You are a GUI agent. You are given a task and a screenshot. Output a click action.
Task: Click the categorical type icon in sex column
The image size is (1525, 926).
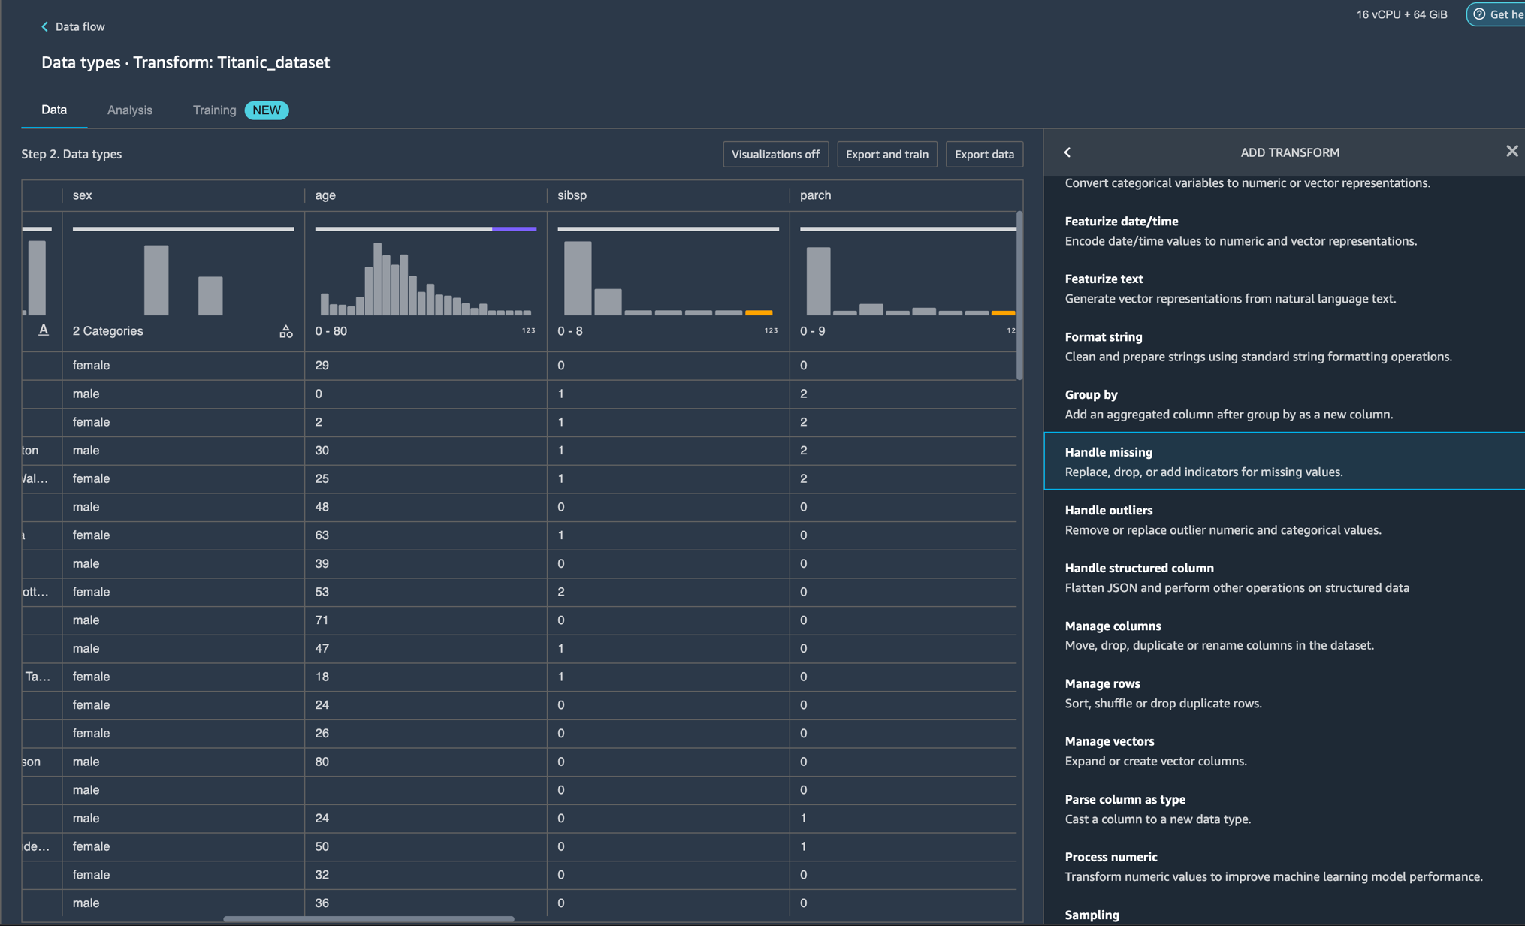point(285,331)
